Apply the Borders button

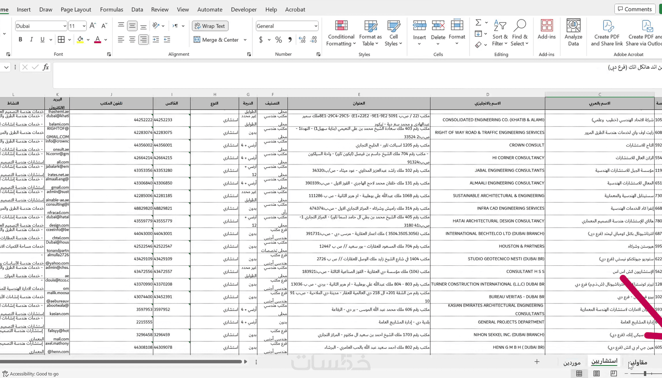(61, 39)
